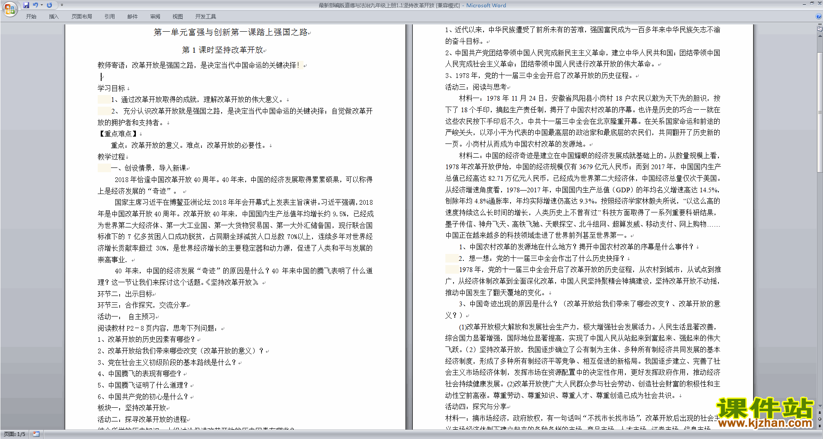Customize the Quick Access Toolbar dropdown
Image resolution: width=823 pixels, height=439 pixels.
[x=62, y=5]
